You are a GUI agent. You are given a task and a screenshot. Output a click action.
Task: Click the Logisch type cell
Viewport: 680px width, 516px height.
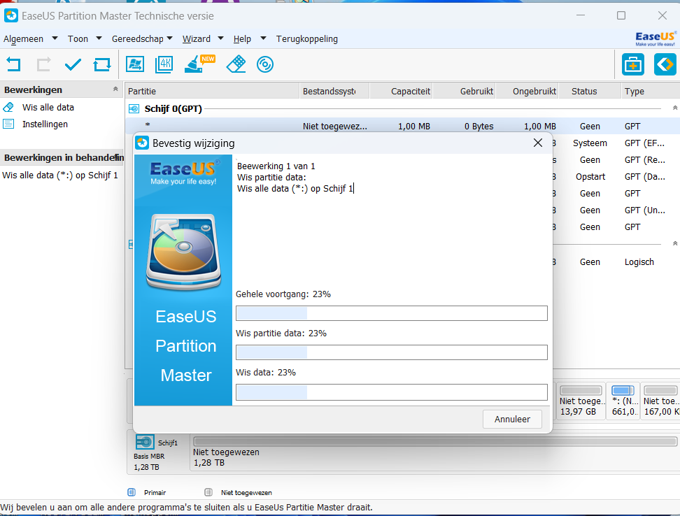639,261
